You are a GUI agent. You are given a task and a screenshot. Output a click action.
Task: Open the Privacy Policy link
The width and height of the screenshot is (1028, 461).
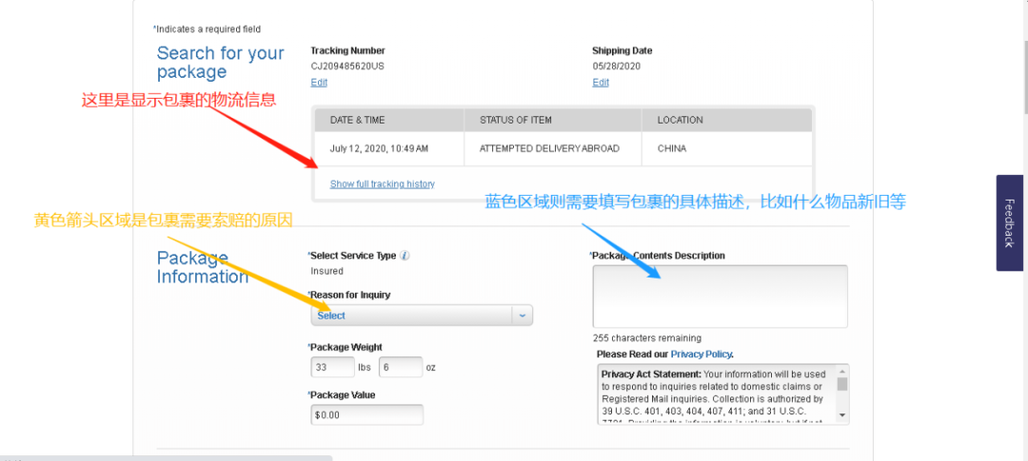pyautogui.click(x=701, y=355)
